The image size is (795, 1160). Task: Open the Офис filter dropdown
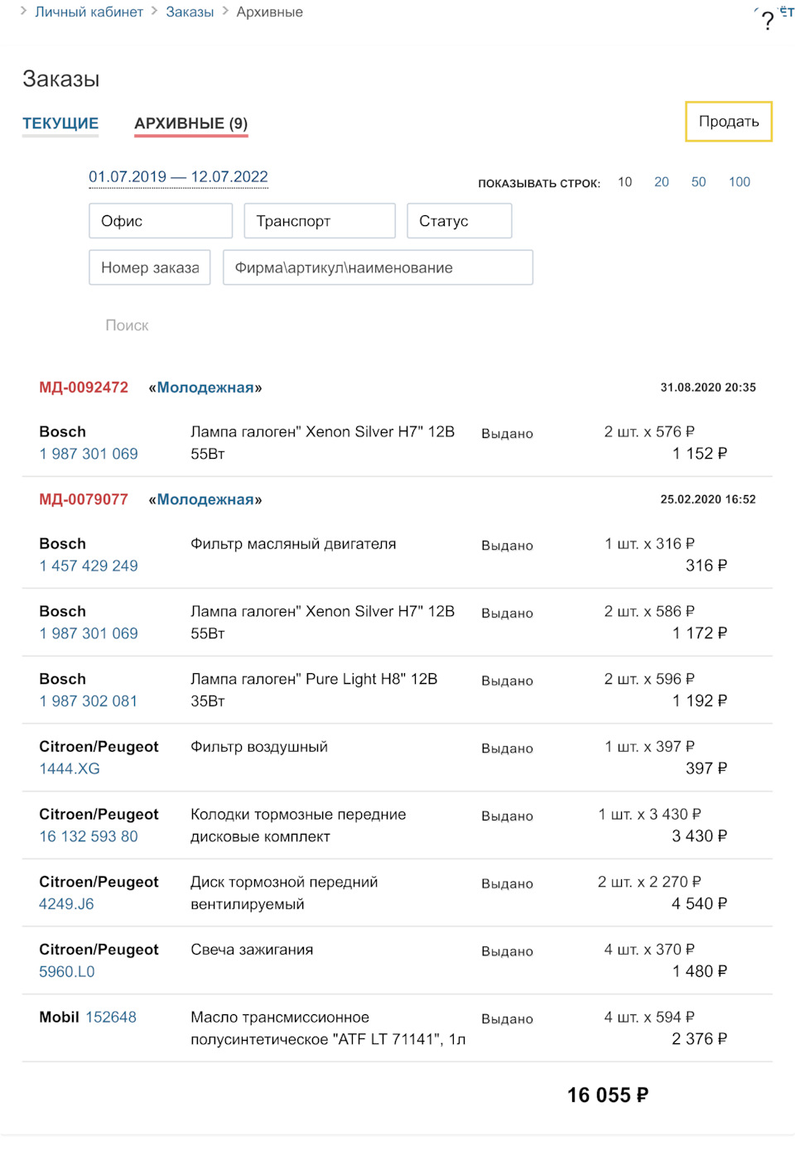pos(161,221)
